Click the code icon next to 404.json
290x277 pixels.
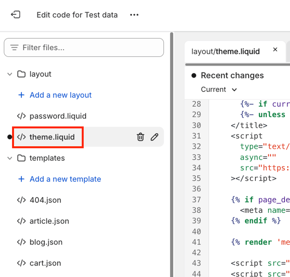click(x=21, y=200)
